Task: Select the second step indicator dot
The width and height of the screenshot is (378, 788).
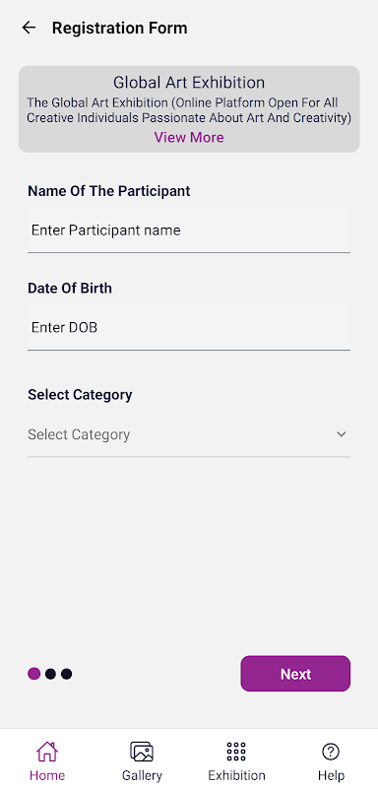Action: point(50,674)
